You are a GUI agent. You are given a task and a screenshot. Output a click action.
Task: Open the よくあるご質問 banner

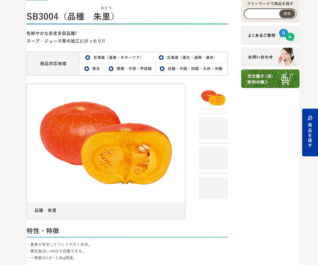pos(270,35)
